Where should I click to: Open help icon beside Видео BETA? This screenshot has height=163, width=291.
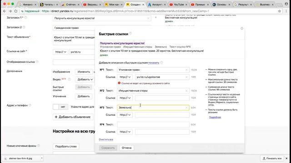pos(69,79)
